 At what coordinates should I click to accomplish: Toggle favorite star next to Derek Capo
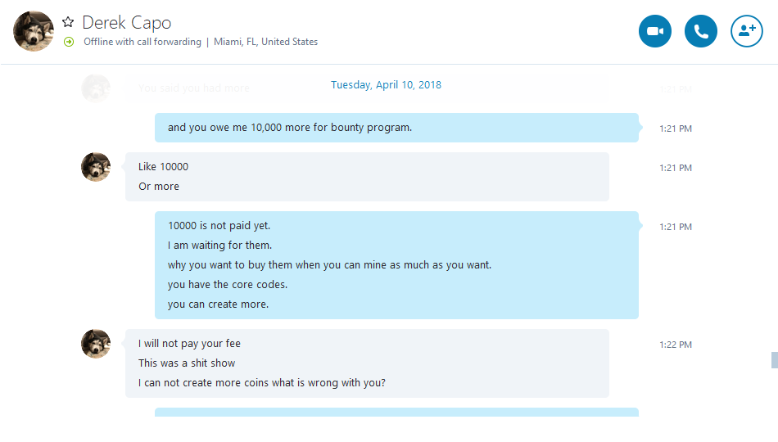[x=68, y=22]
